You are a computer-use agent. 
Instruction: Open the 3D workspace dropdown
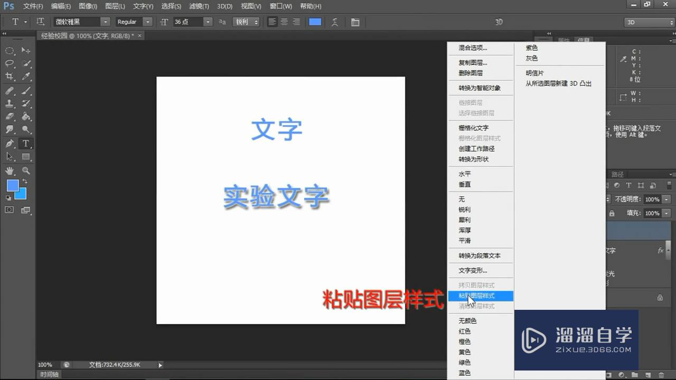coord(649,22)
